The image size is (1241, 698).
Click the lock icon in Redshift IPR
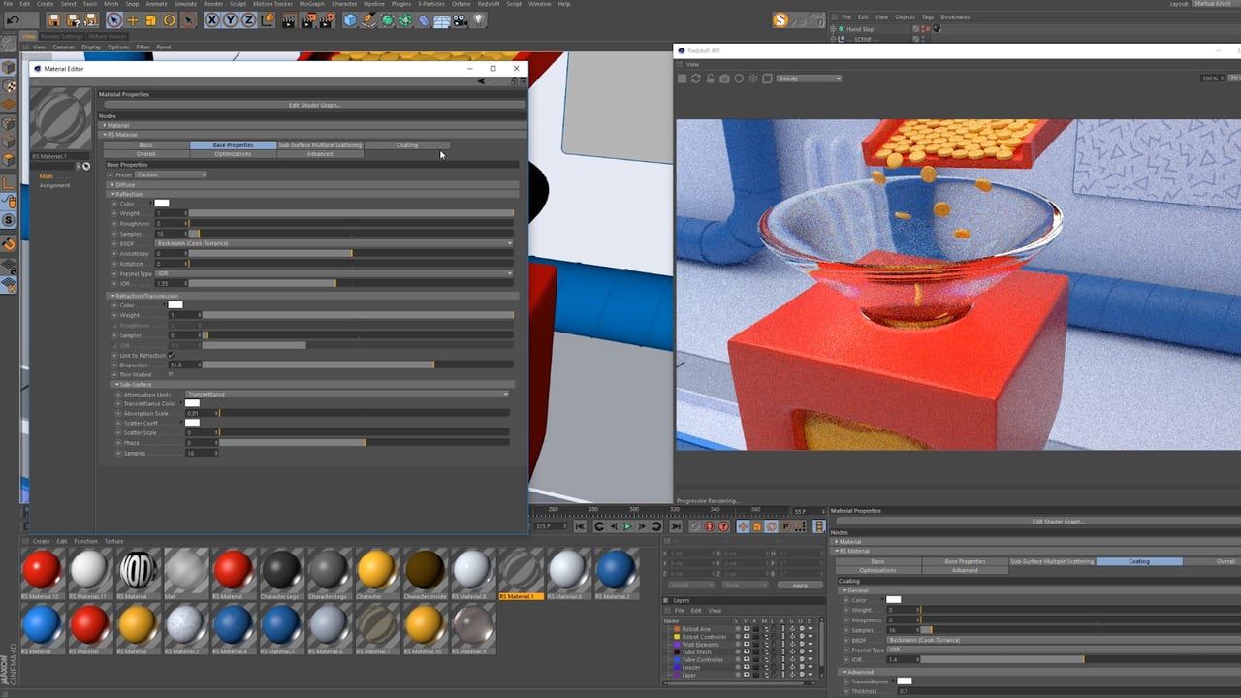[x=710, y=79]
